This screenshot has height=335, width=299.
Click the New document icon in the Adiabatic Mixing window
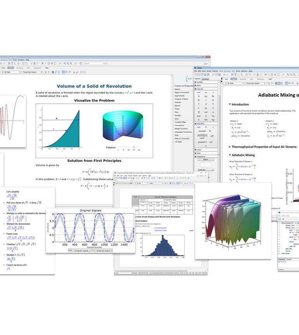click(196, 75)
